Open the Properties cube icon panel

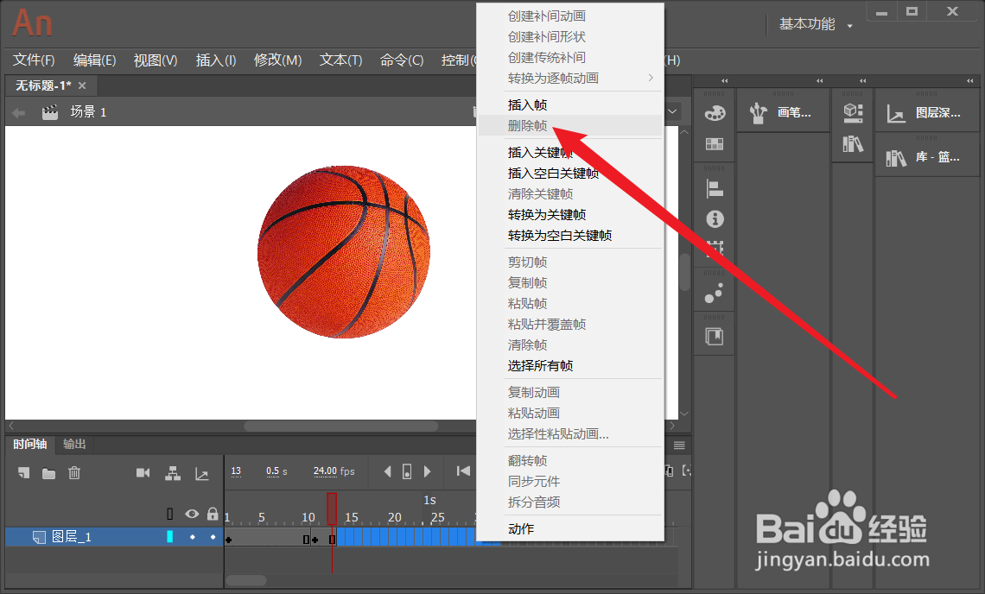pos(853,112)
